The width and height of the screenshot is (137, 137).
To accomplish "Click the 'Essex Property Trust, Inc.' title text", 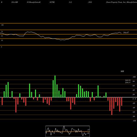I will pyautogui.click(x=116, y=2).
